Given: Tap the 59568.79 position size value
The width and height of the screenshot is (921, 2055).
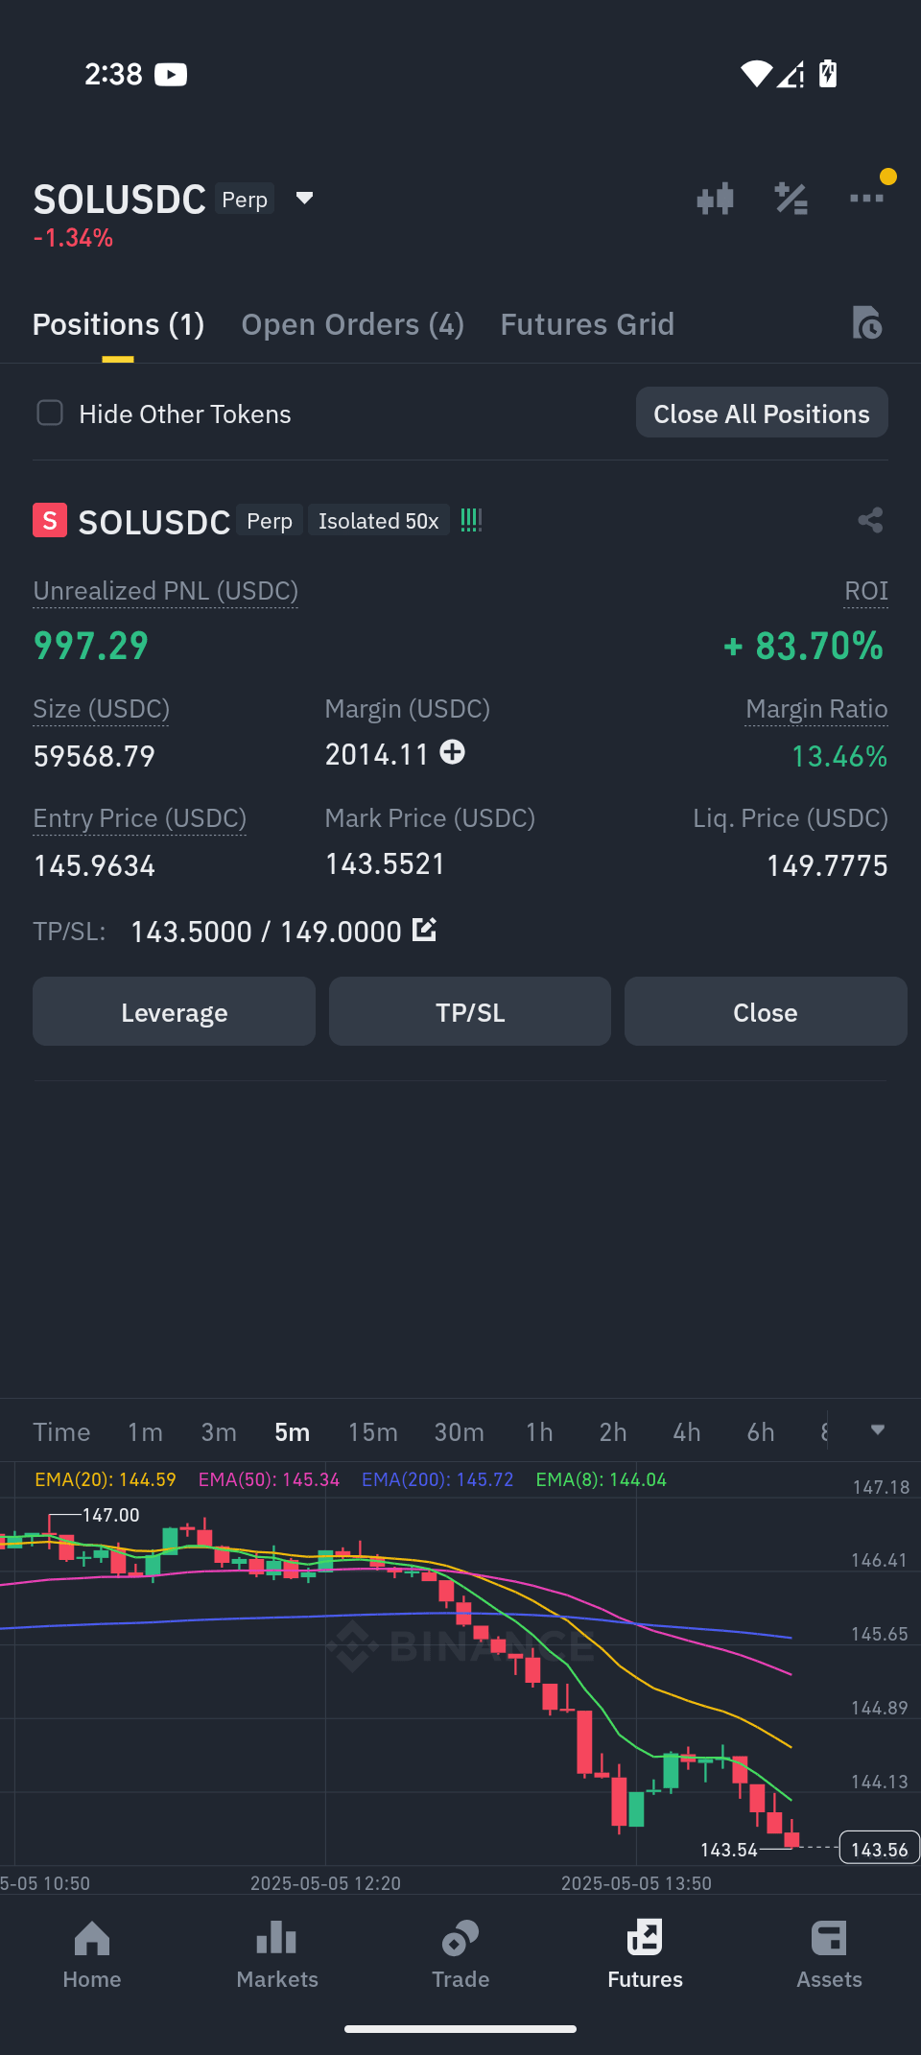Looking at the screenshot, I should point(94,756).
